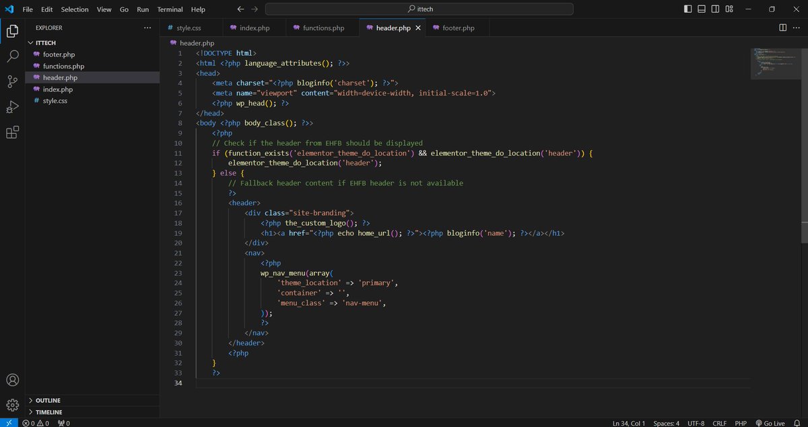Click the header.php breadcrumb

[191, 42]
